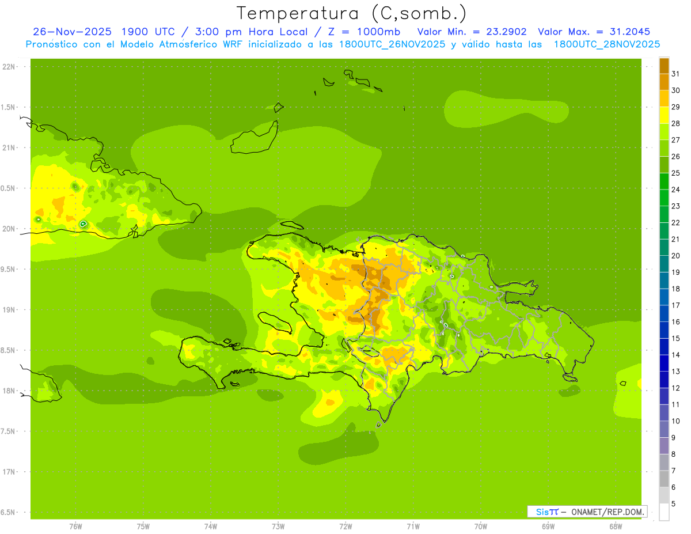Click the '23' label on the color scale
Viewport: 691px width, 534px height.
click(x=676, y=206)
